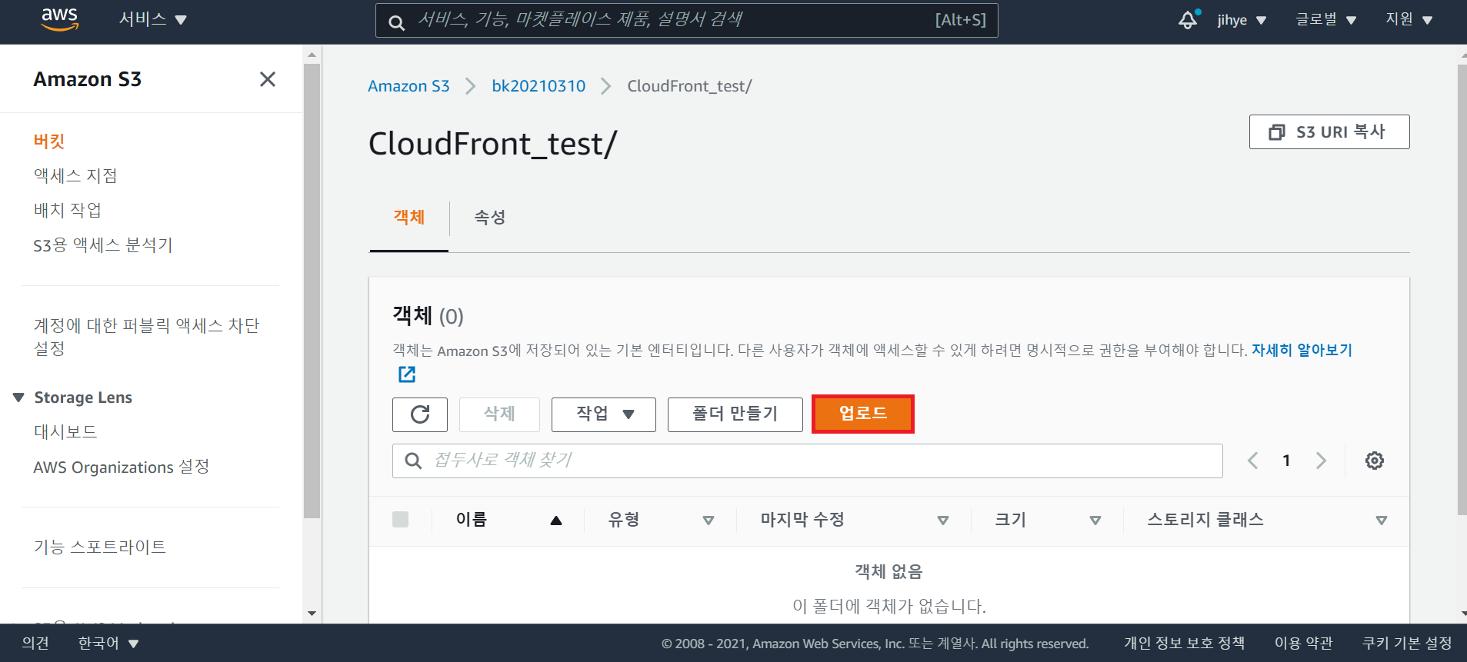Open the 서비스 dropdown menu
Screen dimensions: 1467x662
[153, 19]
